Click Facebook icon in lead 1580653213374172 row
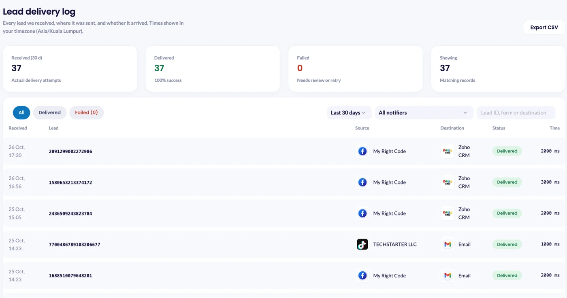Viewport: 567px width, 298px height. coord(362,182)
